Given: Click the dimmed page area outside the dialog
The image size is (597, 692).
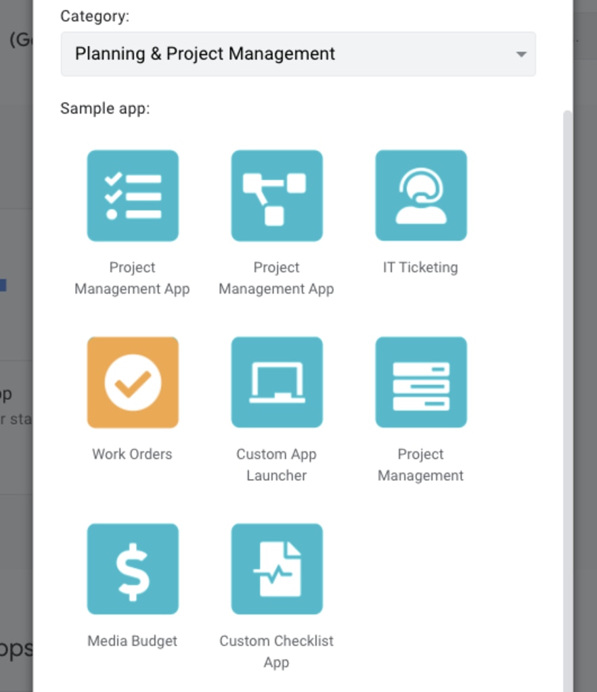Looking at the screenshot, I should [x=15, y=338].
